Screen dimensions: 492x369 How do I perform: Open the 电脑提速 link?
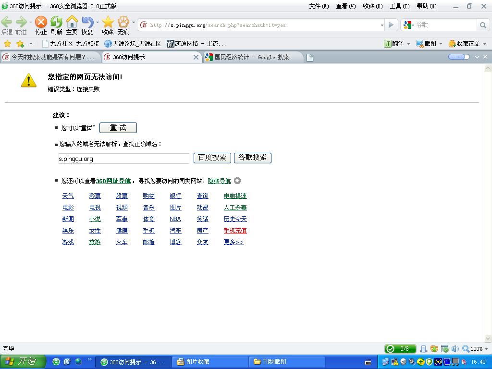[x=235, y=196]
